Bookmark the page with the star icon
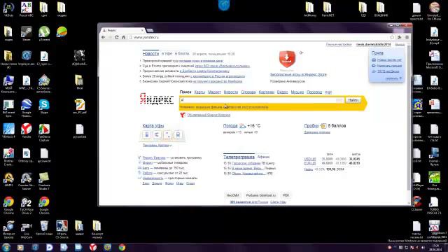Screen dimensions: 448x252 [392, 37]
